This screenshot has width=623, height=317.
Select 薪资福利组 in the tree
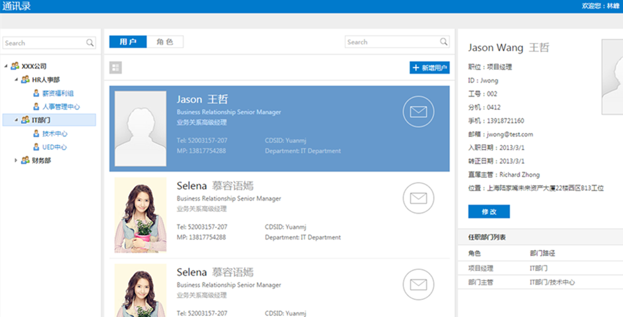[x=58, y=93]
